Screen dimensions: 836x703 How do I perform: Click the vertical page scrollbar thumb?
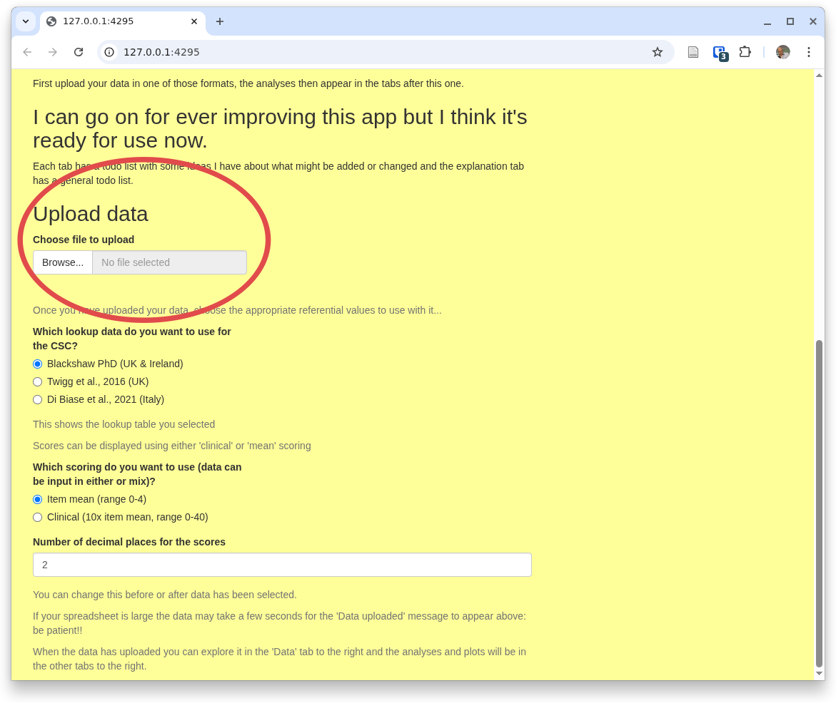coord(819,503)
